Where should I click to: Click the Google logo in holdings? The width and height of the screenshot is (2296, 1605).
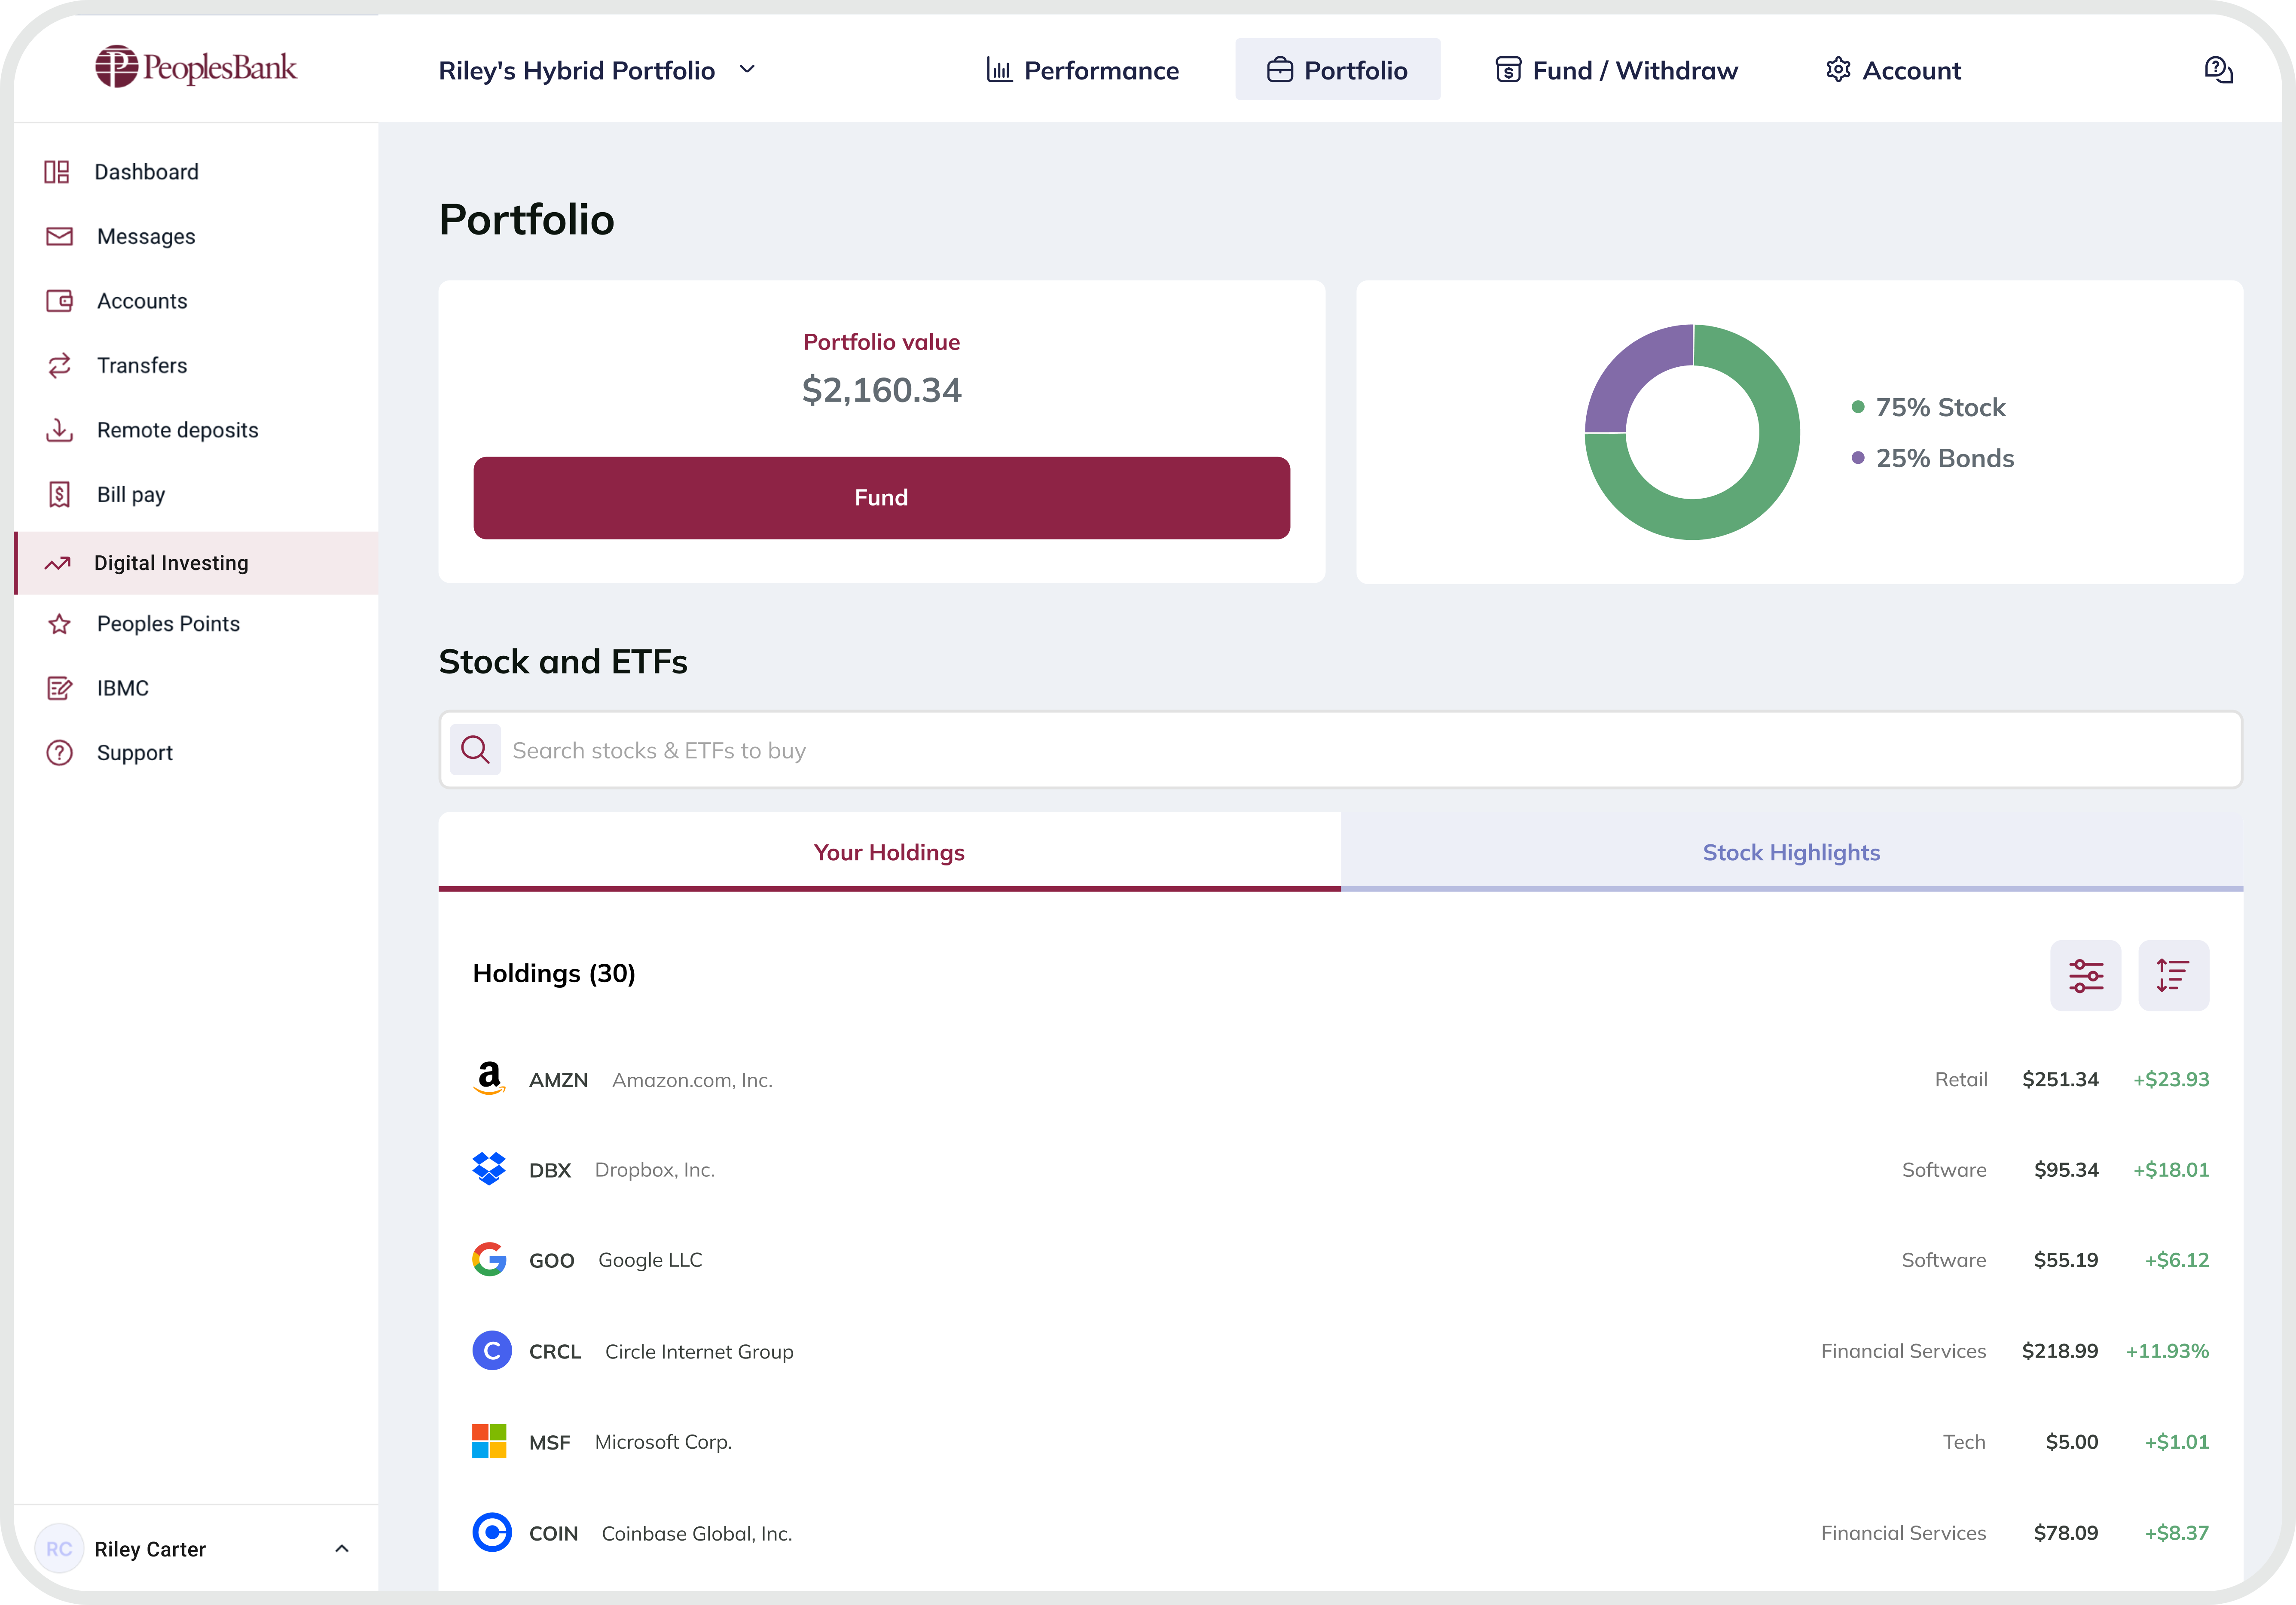(489, 1259)
